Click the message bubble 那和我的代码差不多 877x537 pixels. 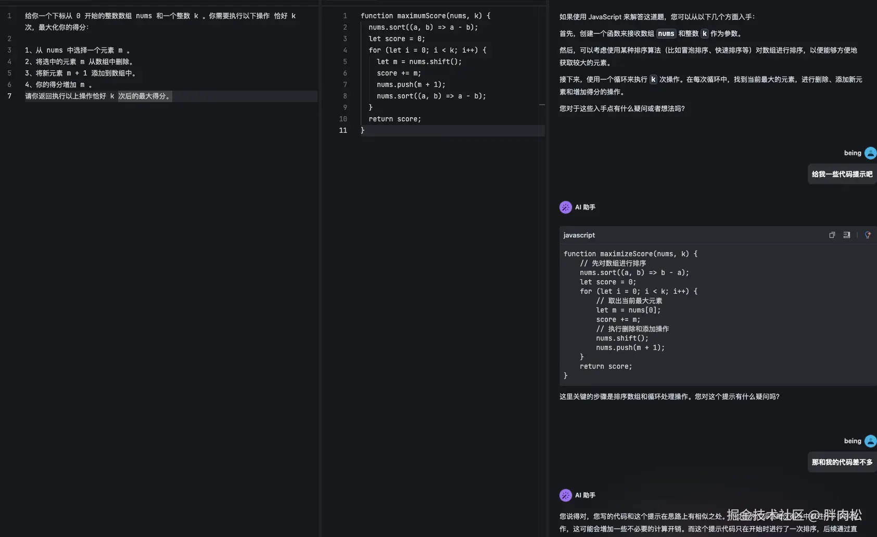[x=841, y=462]
